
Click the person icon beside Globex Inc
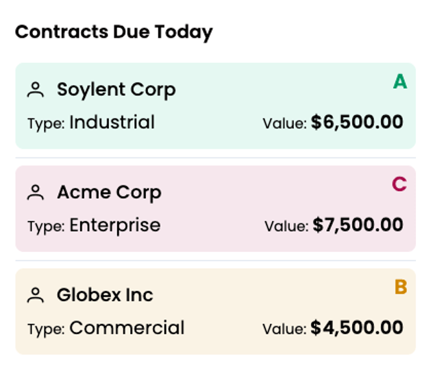[36, 295]
